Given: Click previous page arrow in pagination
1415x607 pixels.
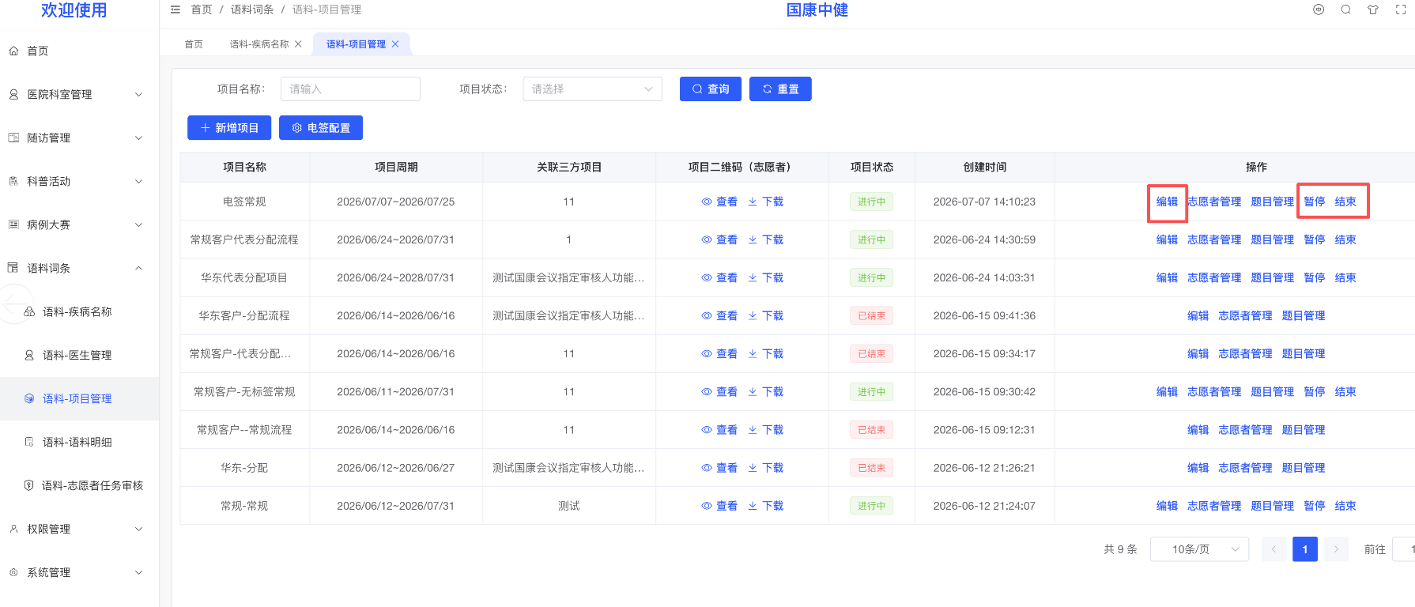Looking at the screenshot, I should point(1273,549).
